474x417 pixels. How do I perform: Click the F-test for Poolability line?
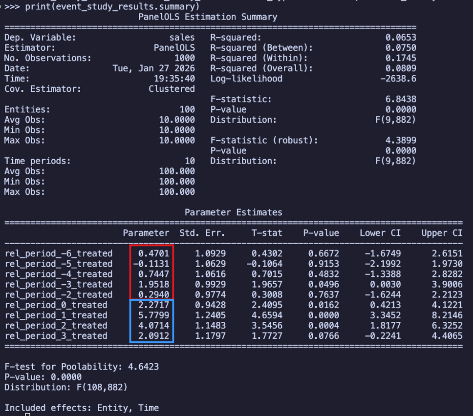[82, 366]
